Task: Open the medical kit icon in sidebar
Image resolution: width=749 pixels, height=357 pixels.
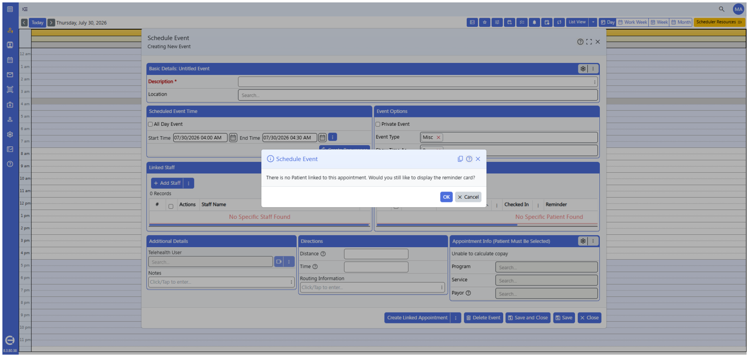Action: click(10, 105)
